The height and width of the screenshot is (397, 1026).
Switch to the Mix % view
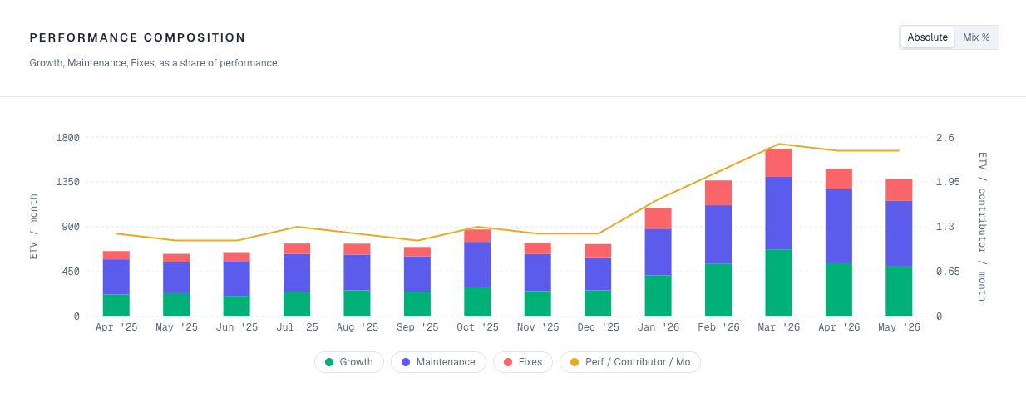coord(976,37)
